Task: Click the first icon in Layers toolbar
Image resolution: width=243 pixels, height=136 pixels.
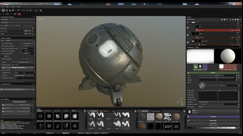Action: pos(222,20)
